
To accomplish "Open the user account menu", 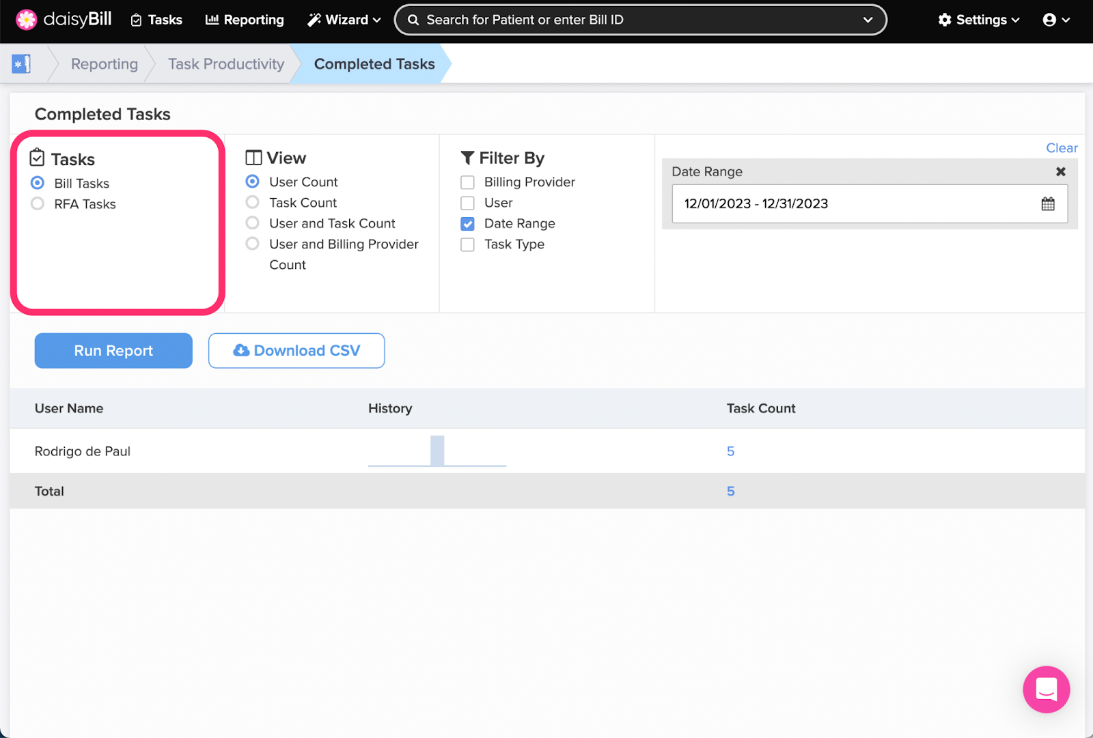I will 1055,20.
